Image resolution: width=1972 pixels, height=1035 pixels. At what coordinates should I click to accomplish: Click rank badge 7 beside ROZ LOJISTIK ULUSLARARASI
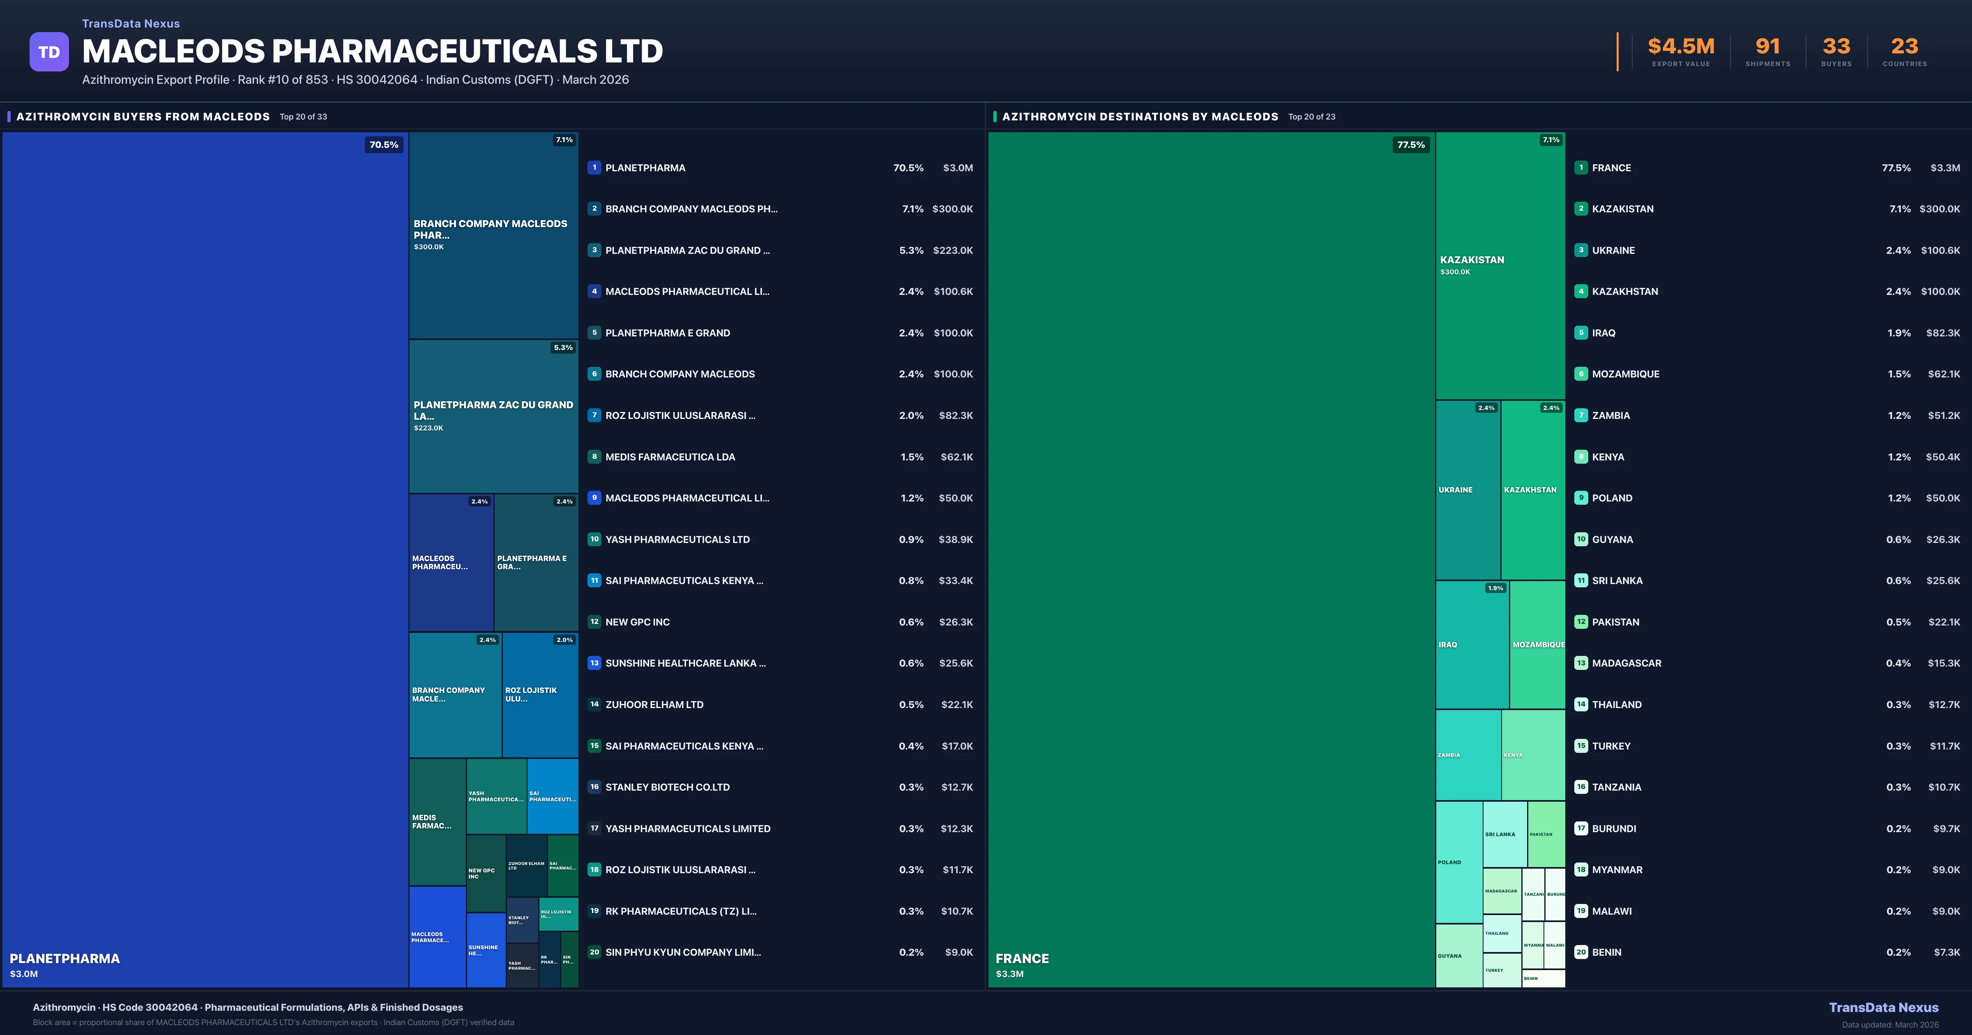click(x=595, y=416)
